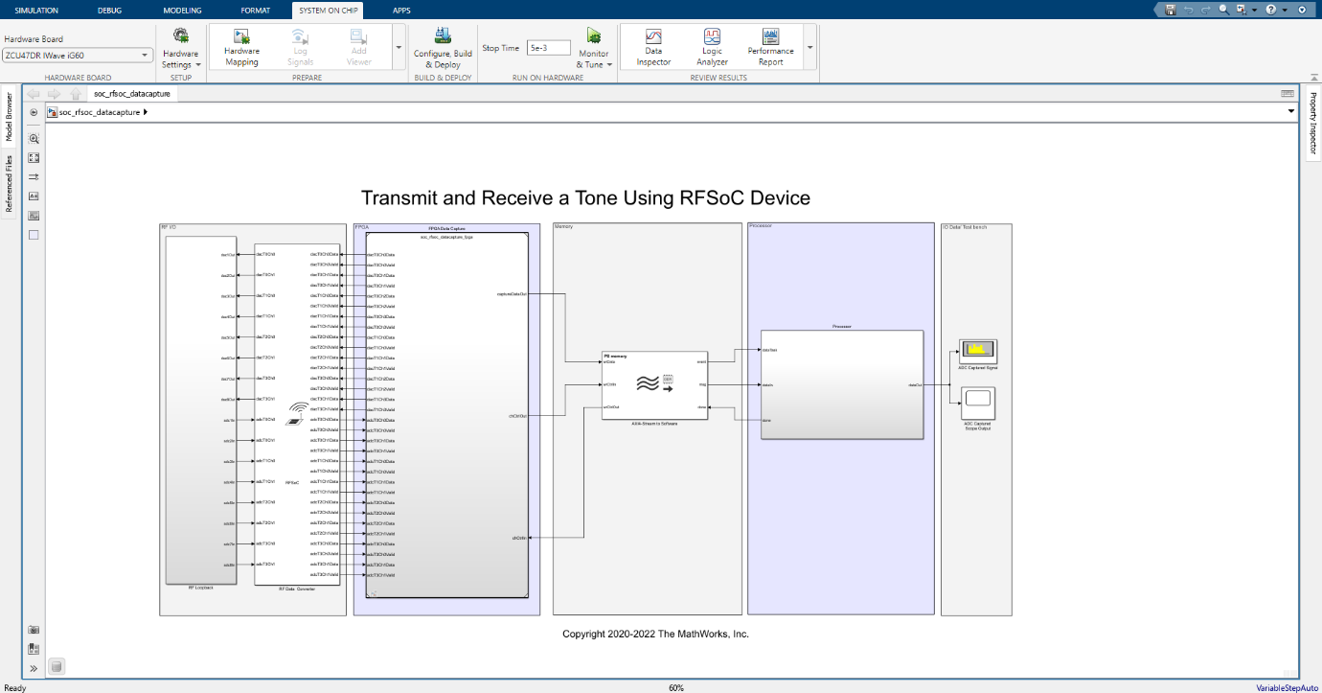Click the VariableStepAuto solver status
This screenshot has height=693, width=1322.
pos(1288,687)
